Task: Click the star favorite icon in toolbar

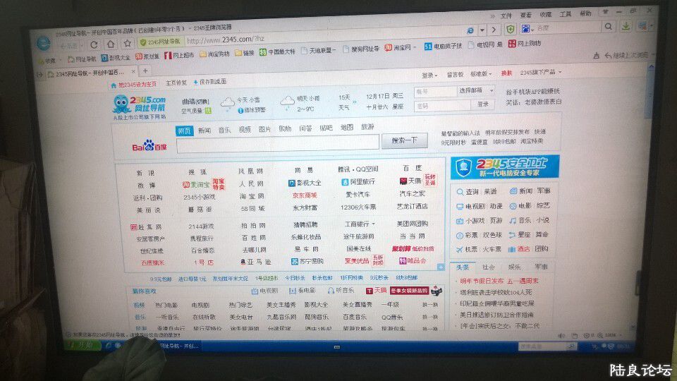Action: (x=128, y=43)
